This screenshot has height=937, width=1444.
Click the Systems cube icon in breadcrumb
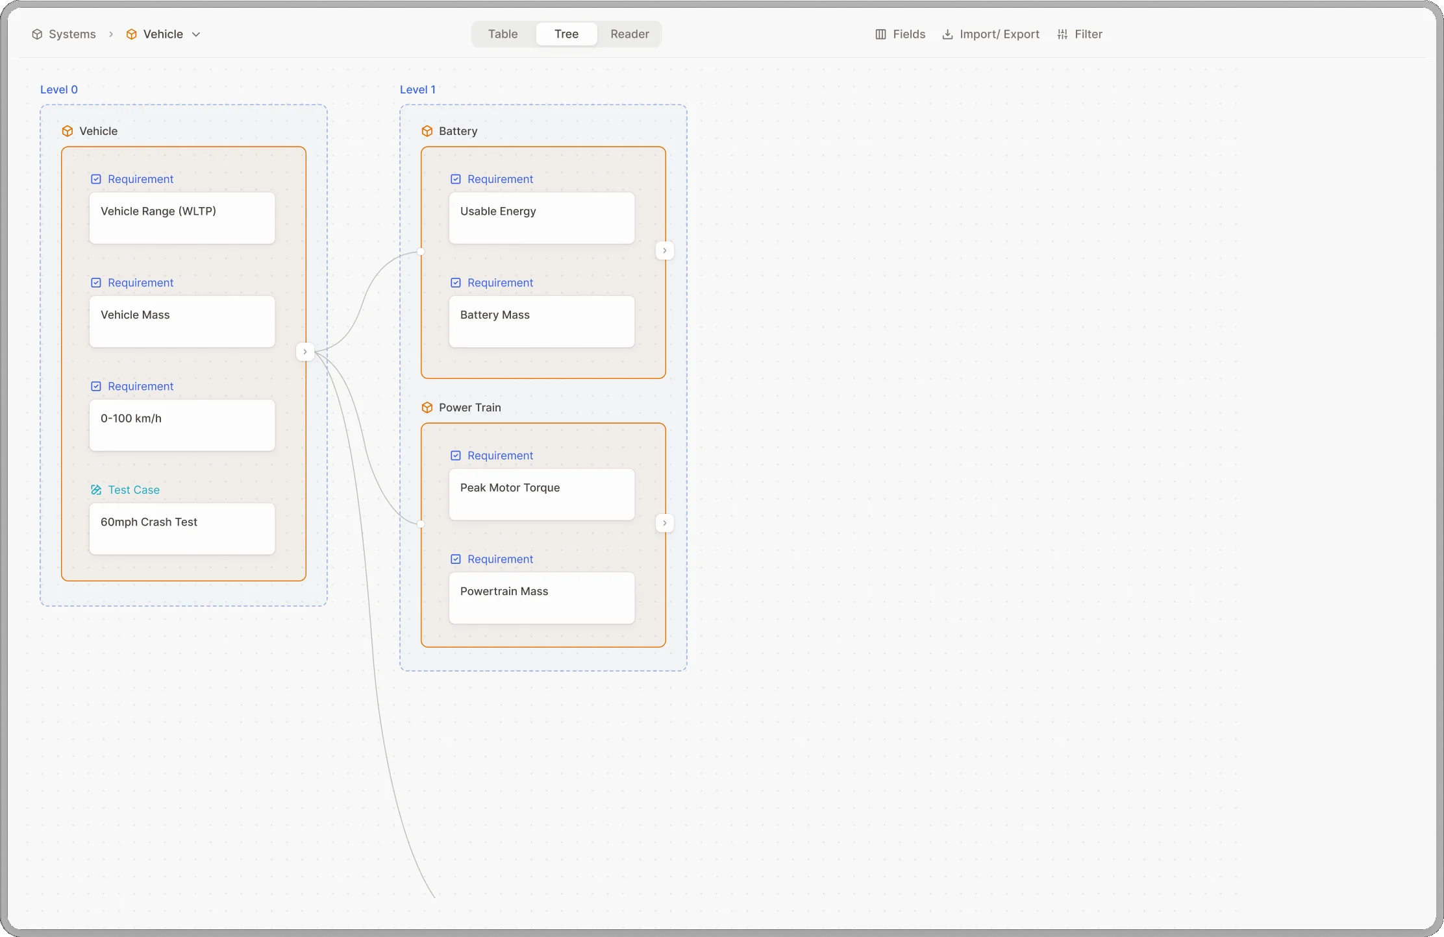pyautogui.click(x=37, y=34)
